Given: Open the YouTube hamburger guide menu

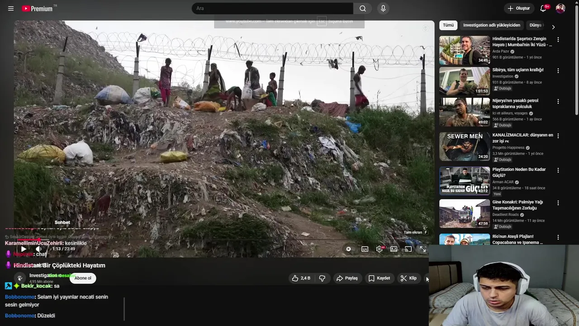Looking at the screenshot, I should click(x=11, y=9).
